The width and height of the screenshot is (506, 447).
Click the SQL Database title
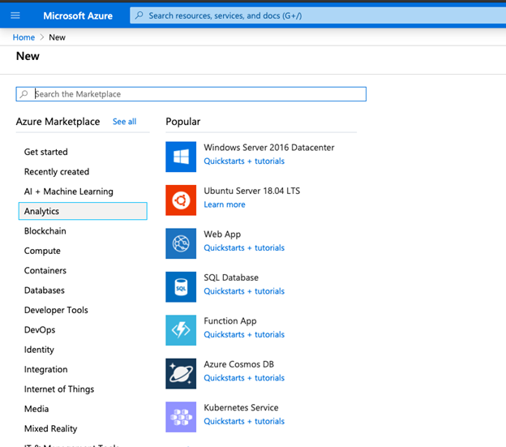pos(231,277)
